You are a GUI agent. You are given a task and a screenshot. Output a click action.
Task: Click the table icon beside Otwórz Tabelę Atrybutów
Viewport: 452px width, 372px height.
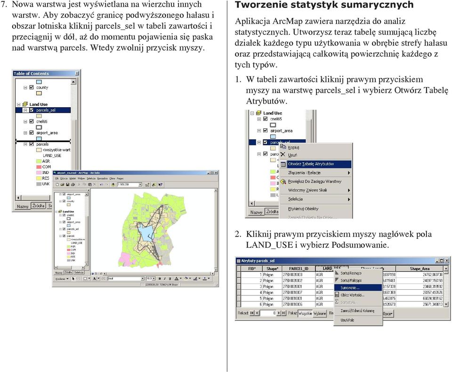click(x=283, y=164)
